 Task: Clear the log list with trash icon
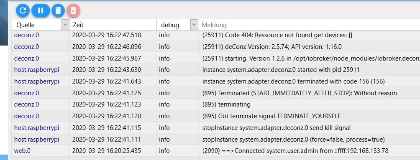(x=58, y=10)
